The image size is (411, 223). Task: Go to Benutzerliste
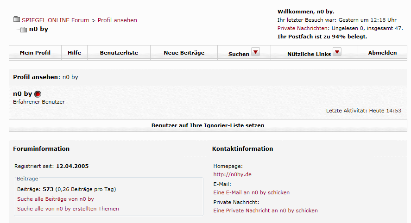click(x=119, y=53)
